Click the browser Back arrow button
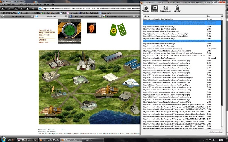 coord(3,9)
